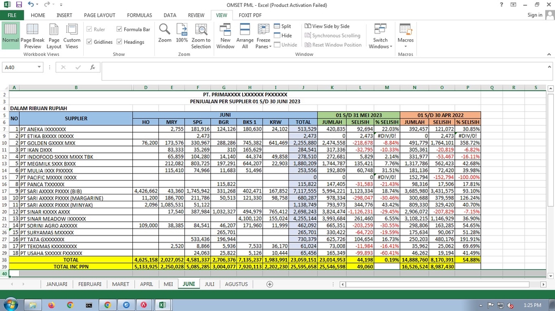Hide the current window
Viewport: 555px width, 311px height.
point(283,35)
